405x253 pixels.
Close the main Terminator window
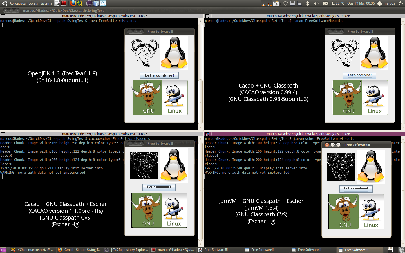pyautogui.click(x=6, y=10)
